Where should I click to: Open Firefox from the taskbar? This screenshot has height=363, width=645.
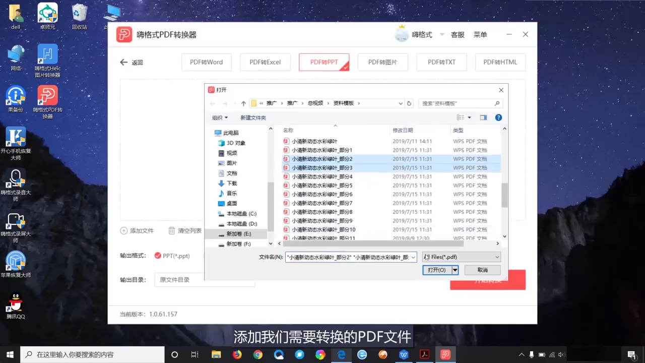[237, 354]
